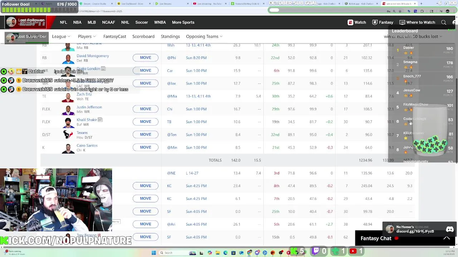Click MOVE button for Khalil Shakir

[146, 122]
